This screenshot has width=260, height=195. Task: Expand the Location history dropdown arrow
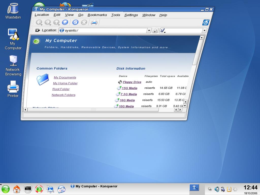tap(149, 30)
